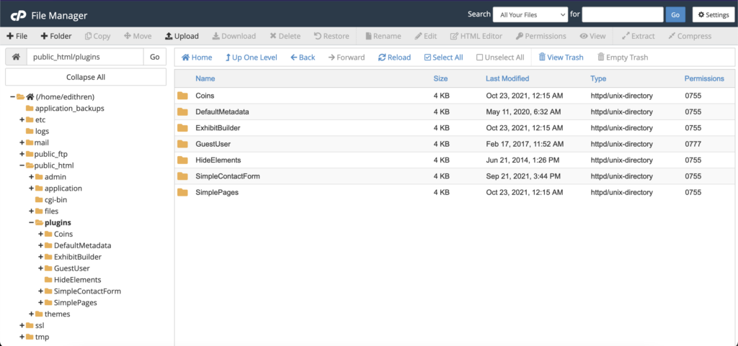Click the SimplePages folder icon in list
Screen dimensions: 738x346
[x=182, y=193]
